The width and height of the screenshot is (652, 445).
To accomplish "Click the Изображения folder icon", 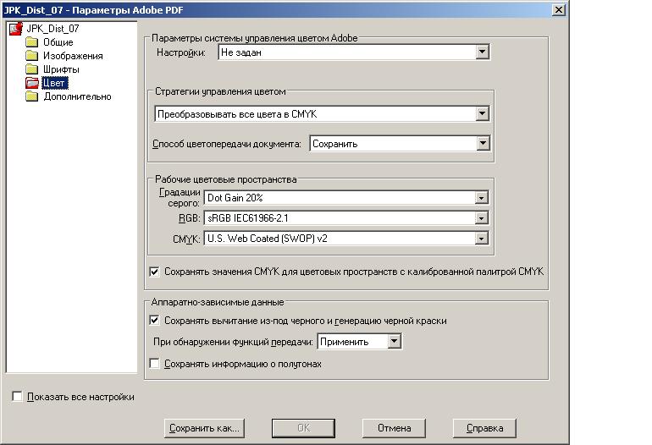I will coord(31,56).
